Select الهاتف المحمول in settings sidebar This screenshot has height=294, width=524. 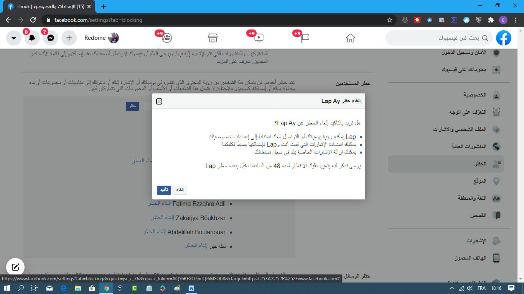pyautogui.click(x=446, y=258)
